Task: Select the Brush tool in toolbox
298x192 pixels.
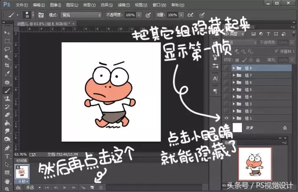Action: (x=7, y=91)
